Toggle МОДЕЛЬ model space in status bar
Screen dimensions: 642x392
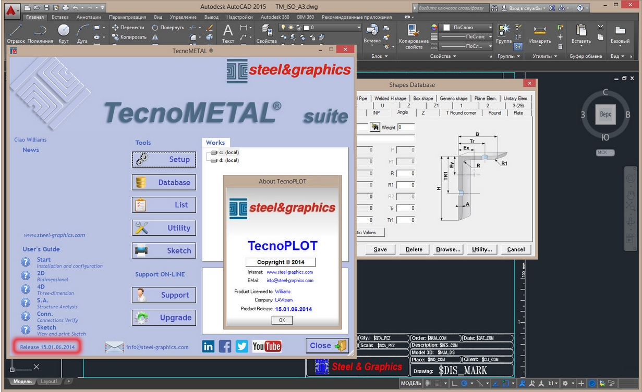[x=411, y=383]
